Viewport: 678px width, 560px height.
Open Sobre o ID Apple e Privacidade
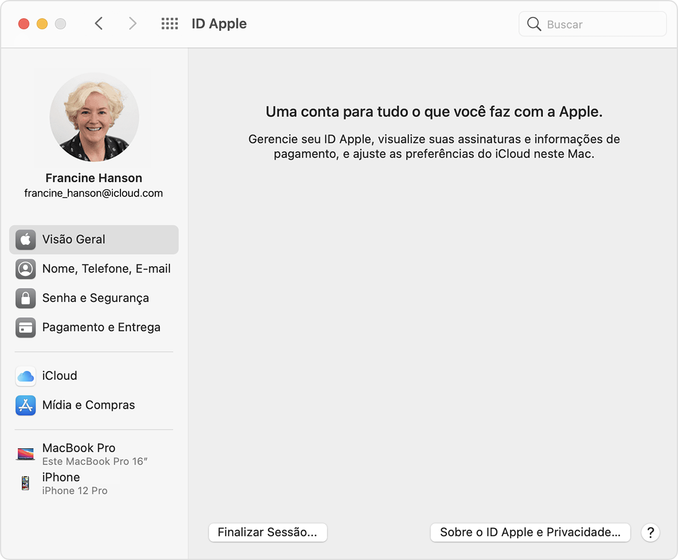(530, 532)
